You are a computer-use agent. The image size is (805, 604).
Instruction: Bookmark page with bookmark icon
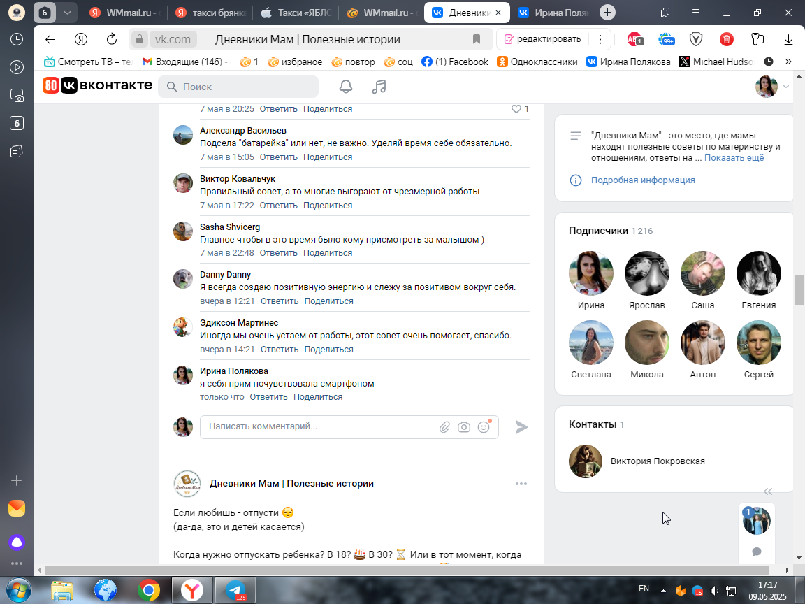pos(476,40)
